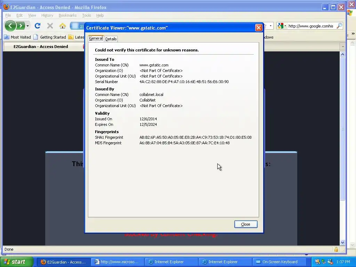Switch to E2Guardian Firefox taskbar button
Screen dimensions: 356x267
click(x=63, y=262)
